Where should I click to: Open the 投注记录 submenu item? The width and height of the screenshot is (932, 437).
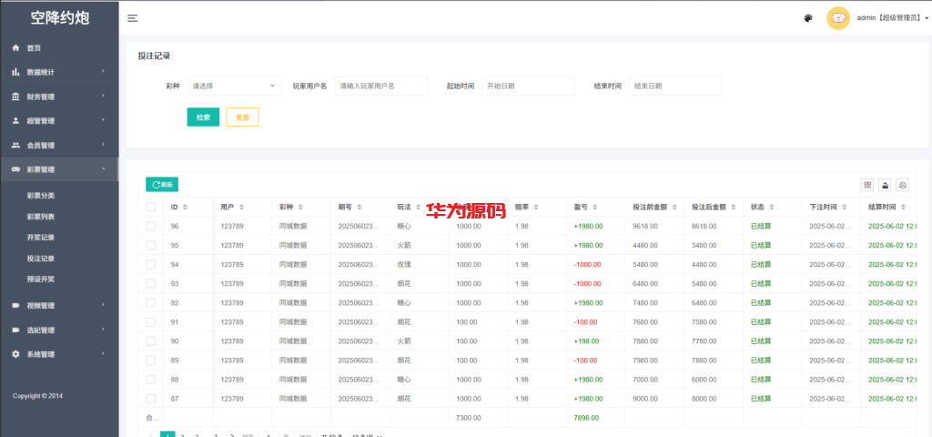41,259
